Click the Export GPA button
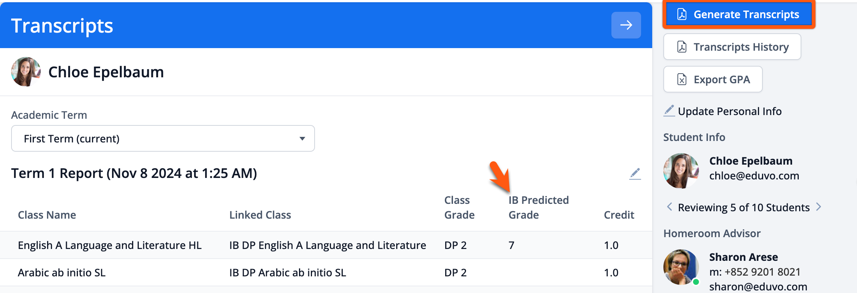This screenshot has height=293, width=857. click(x=713, y=80)
